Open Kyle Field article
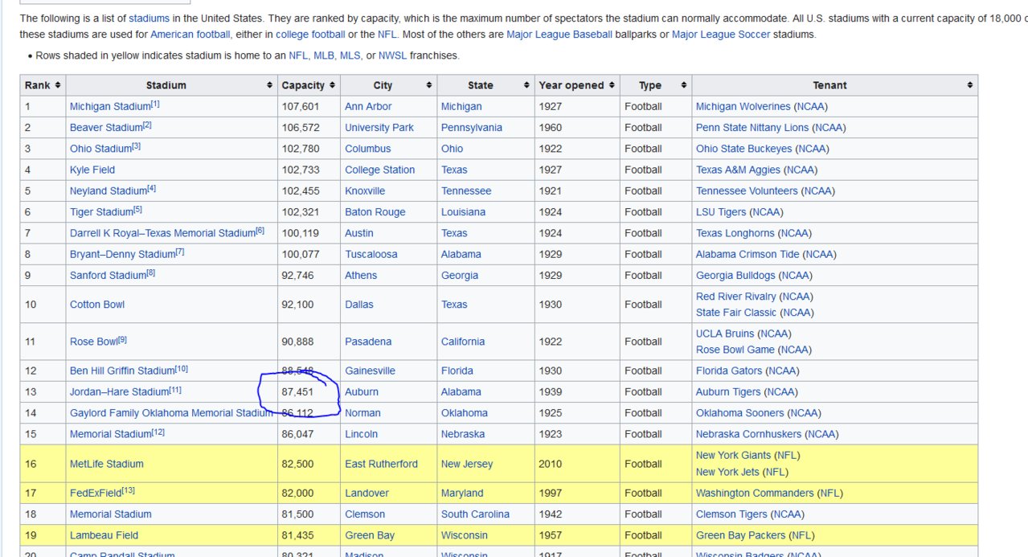Image resolution: width=1028 pixels, height=557 pixels. click(x=92, y=170)
